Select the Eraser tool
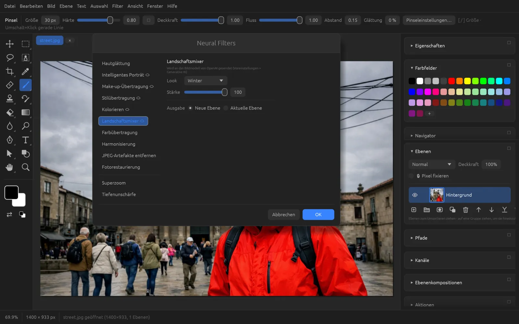The height and width of the screenshot is (324, 519). click(x=10, y=112)
